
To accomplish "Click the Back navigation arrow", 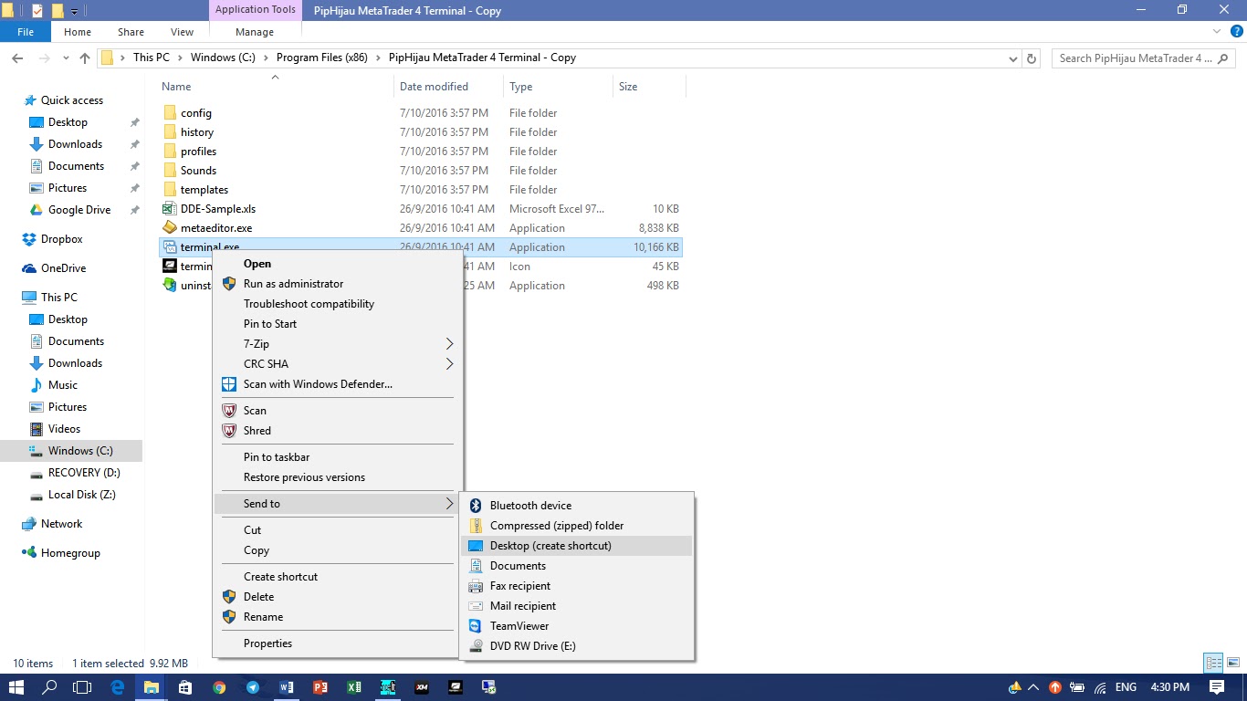I will [17, 58].
